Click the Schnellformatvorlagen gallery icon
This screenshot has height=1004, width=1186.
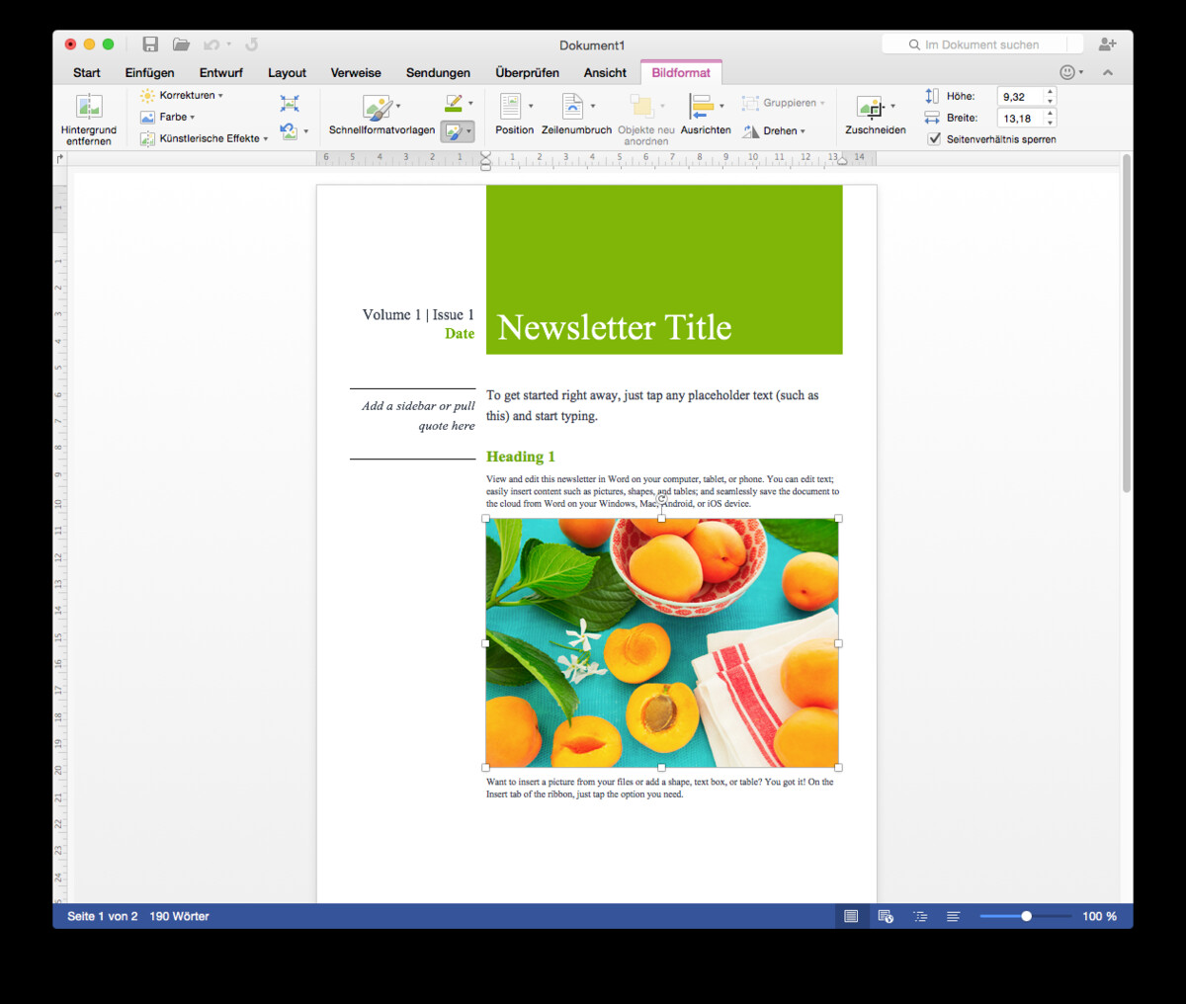click(377, 107)
